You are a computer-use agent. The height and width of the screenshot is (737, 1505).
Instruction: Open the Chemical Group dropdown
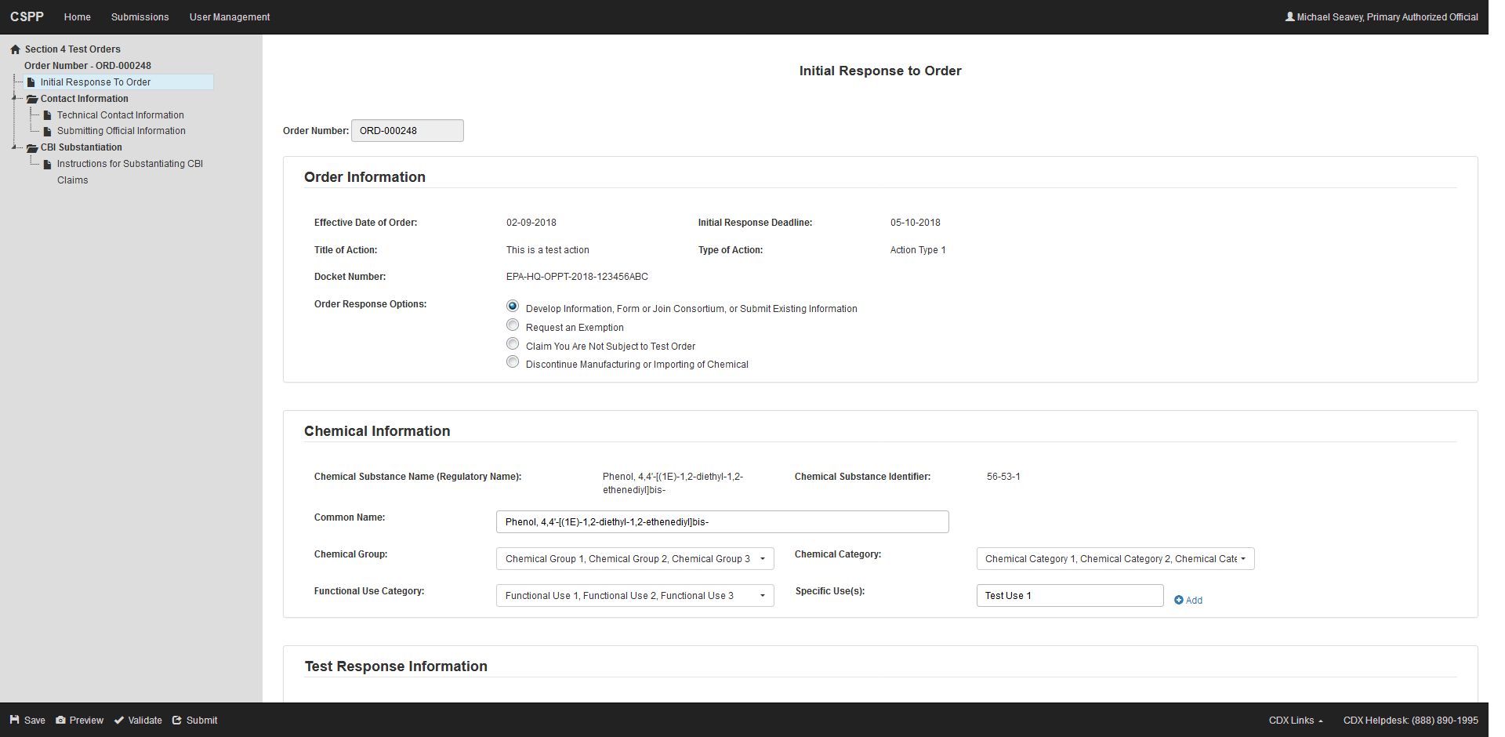pos(635,559)
